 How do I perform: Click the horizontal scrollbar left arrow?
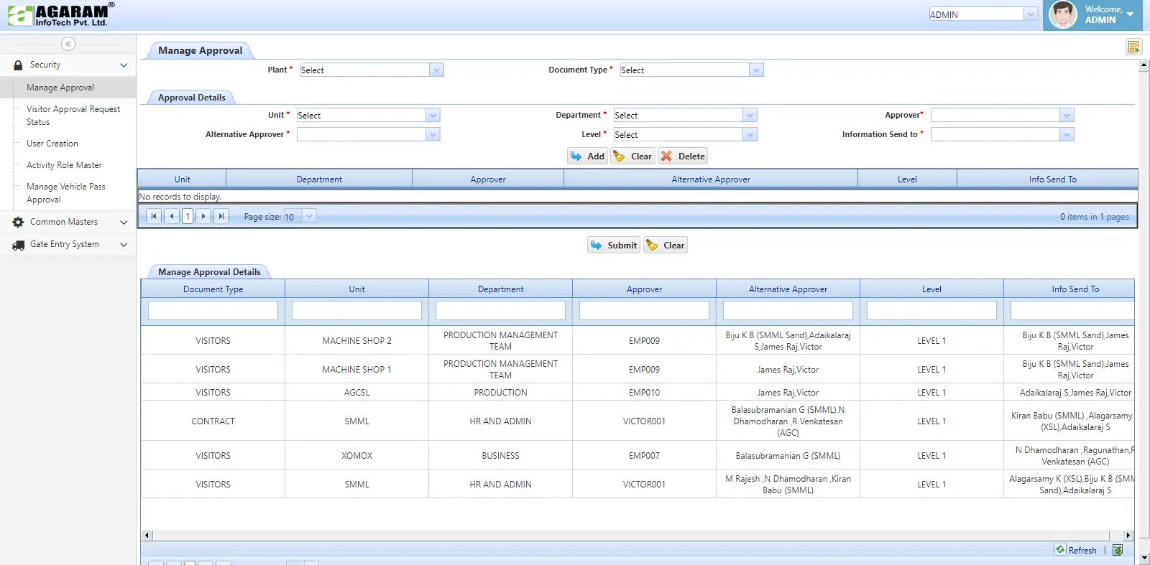(x=147, y=535)
